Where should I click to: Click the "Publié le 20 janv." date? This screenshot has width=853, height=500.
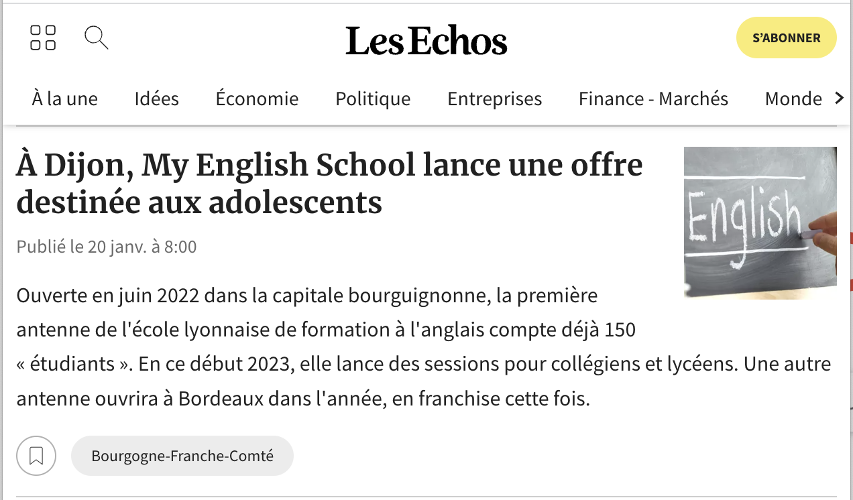click(x=107, y=247)
